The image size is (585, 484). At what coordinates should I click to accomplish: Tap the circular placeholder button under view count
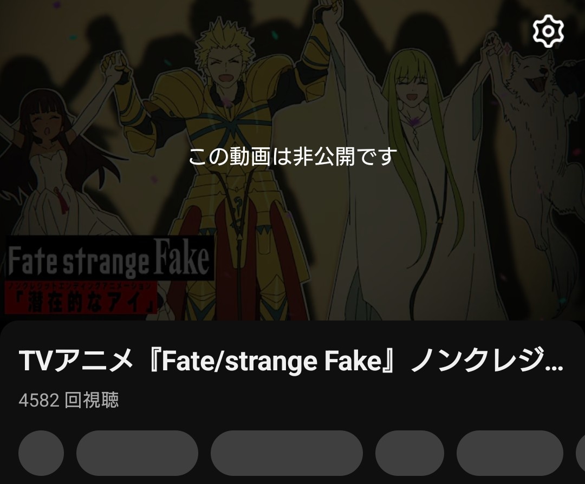(x=41, y=453)
